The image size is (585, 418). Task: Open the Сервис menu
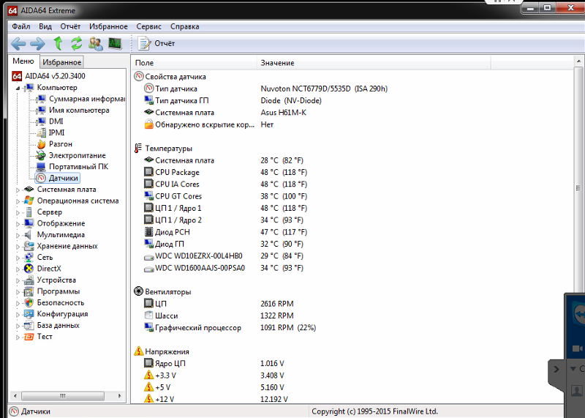point(149,26)
